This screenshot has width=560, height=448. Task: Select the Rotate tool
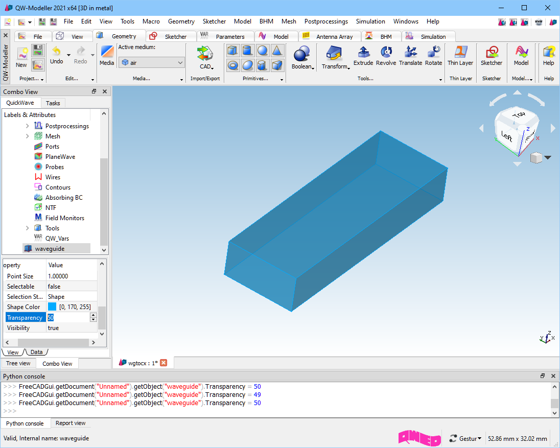pos(434,56)
